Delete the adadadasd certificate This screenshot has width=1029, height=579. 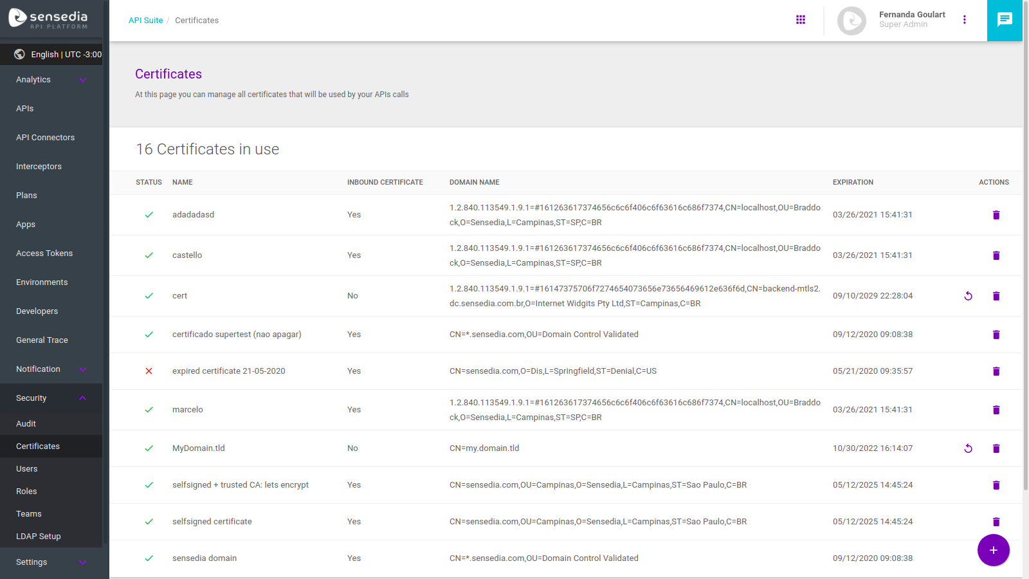point(996,215)
